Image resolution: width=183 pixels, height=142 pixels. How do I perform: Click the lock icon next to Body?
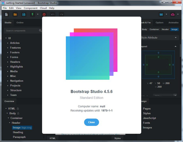click(x=18, y=113)
